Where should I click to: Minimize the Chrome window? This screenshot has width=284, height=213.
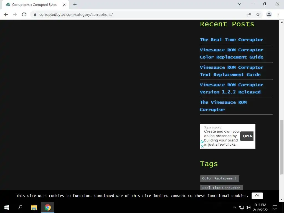click(x=252, y=4)
